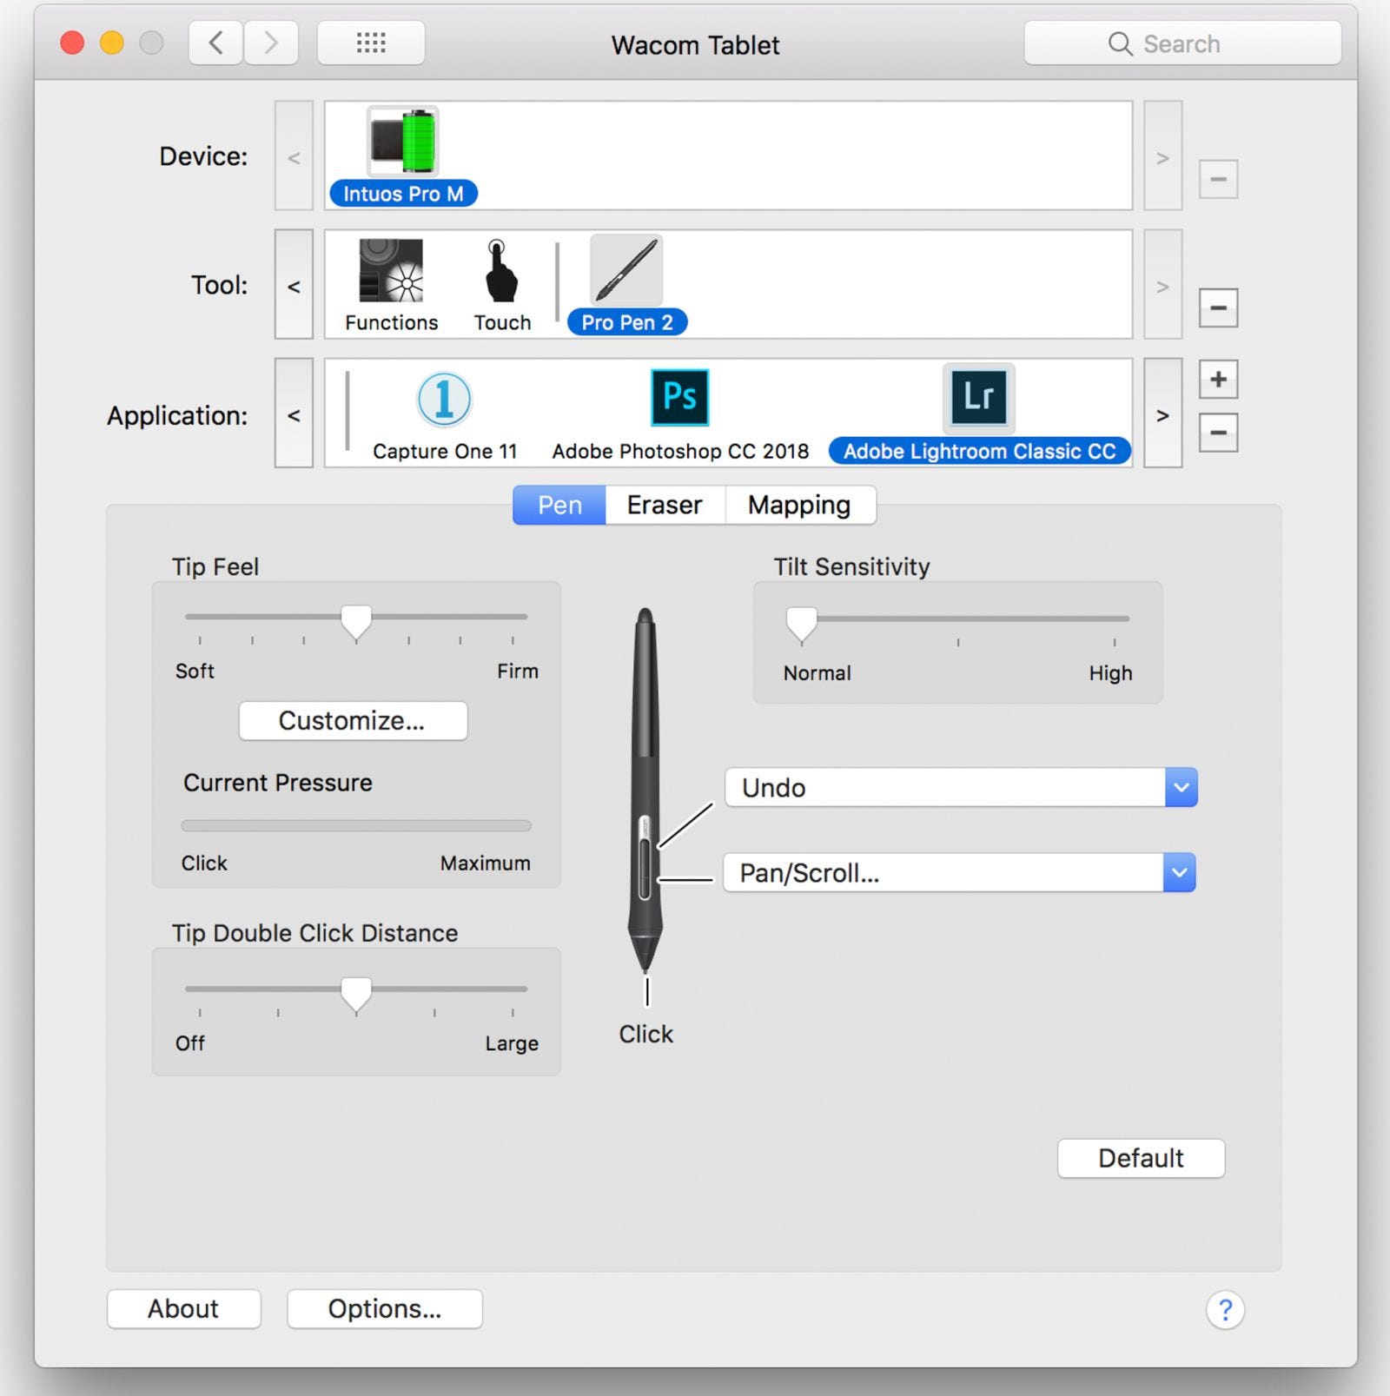Remove the tool with the minus button

point(1218,308)
